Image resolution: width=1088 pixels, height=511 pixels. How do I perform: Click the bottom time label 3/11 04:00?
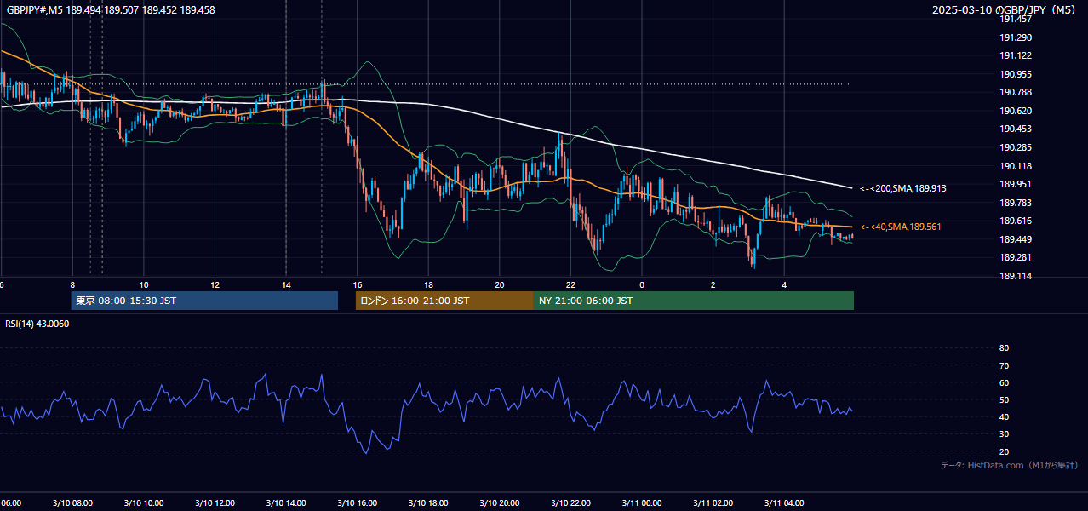[784, 503]
